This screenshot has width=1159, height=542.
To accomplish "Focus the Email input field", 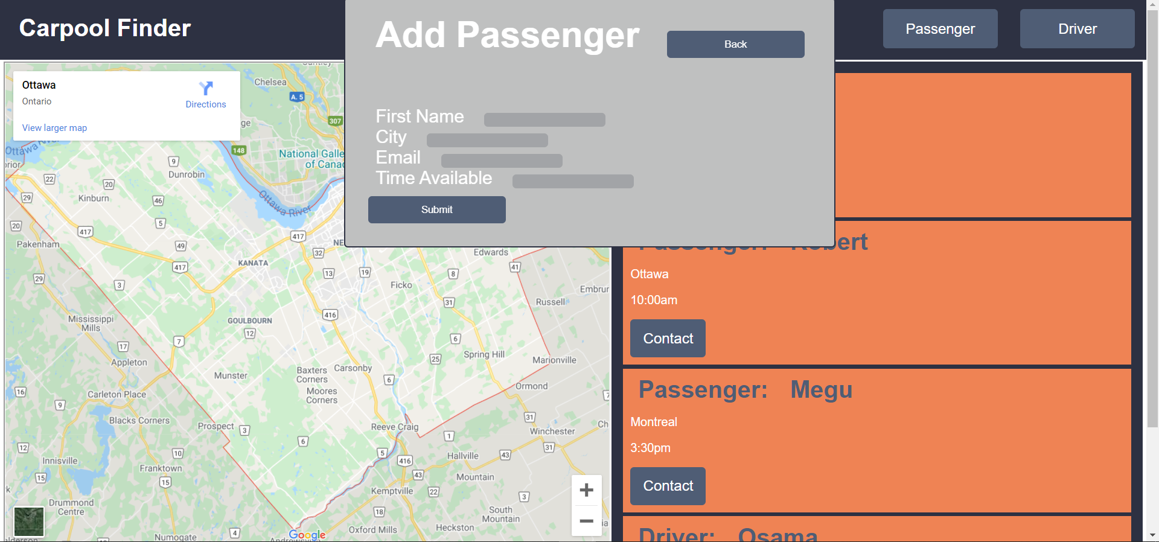I will point(502,161).
